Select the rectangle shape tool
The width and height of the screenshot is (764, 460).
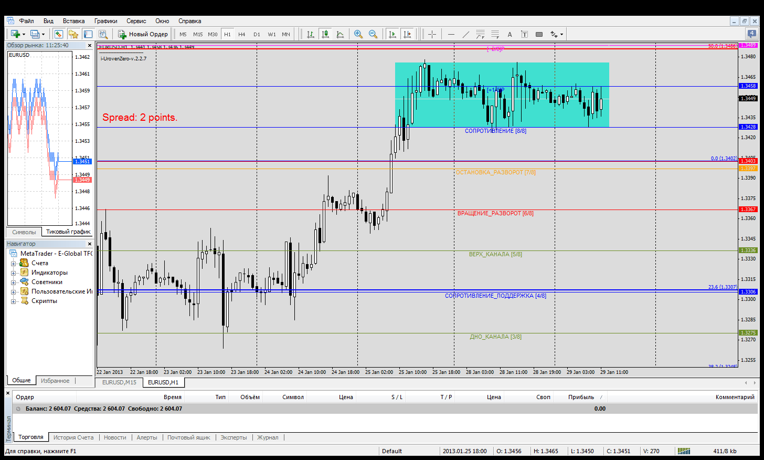click(539, 34)
